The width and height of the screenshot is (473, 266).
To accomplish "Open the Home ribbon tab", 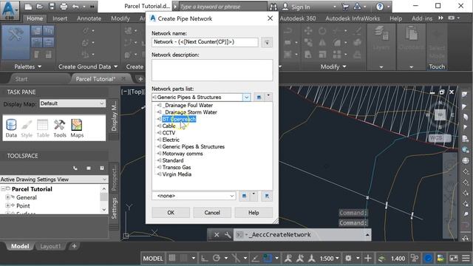I will [x=35, y=18].
